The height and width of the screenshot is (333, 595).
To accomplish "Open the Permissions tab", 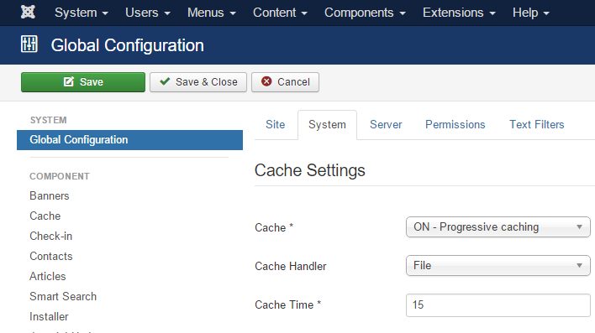I will [x=455, y=125].
